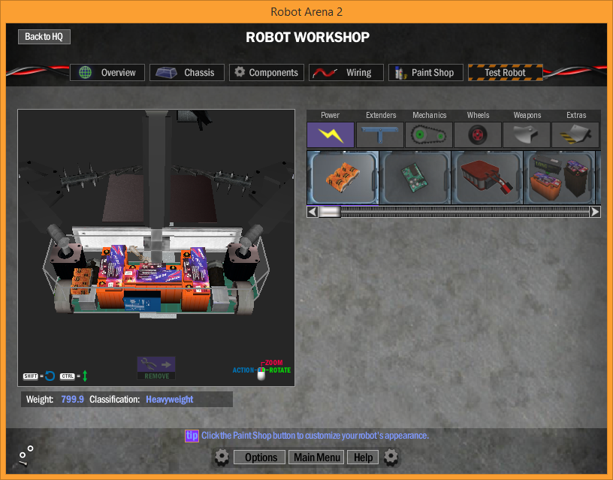Open the Weapons category blade icon
Viewport: 613px width, 480px height.
coord(527,135)
